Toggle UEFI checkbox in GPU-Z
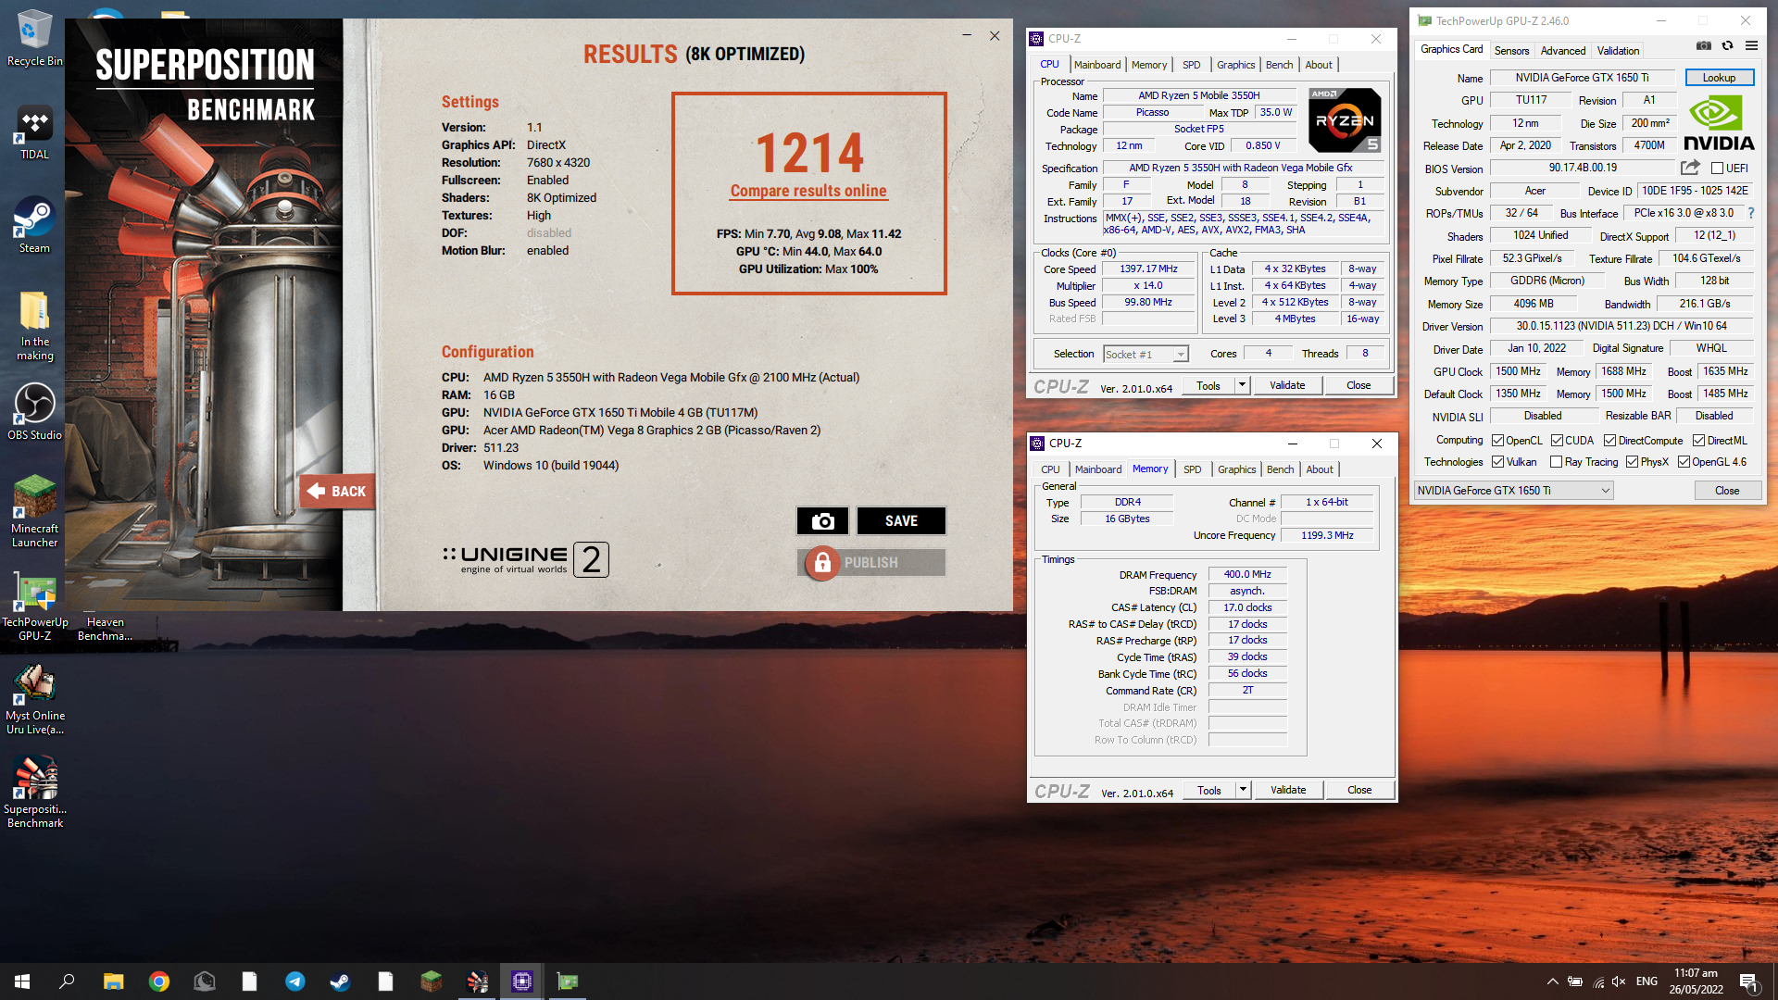Image resolution: width=1778 pixels, height=1000 pixels. 1717,169
